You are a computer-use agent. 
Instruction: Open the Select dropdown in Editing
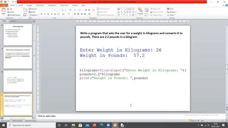[x=171, y=15]
